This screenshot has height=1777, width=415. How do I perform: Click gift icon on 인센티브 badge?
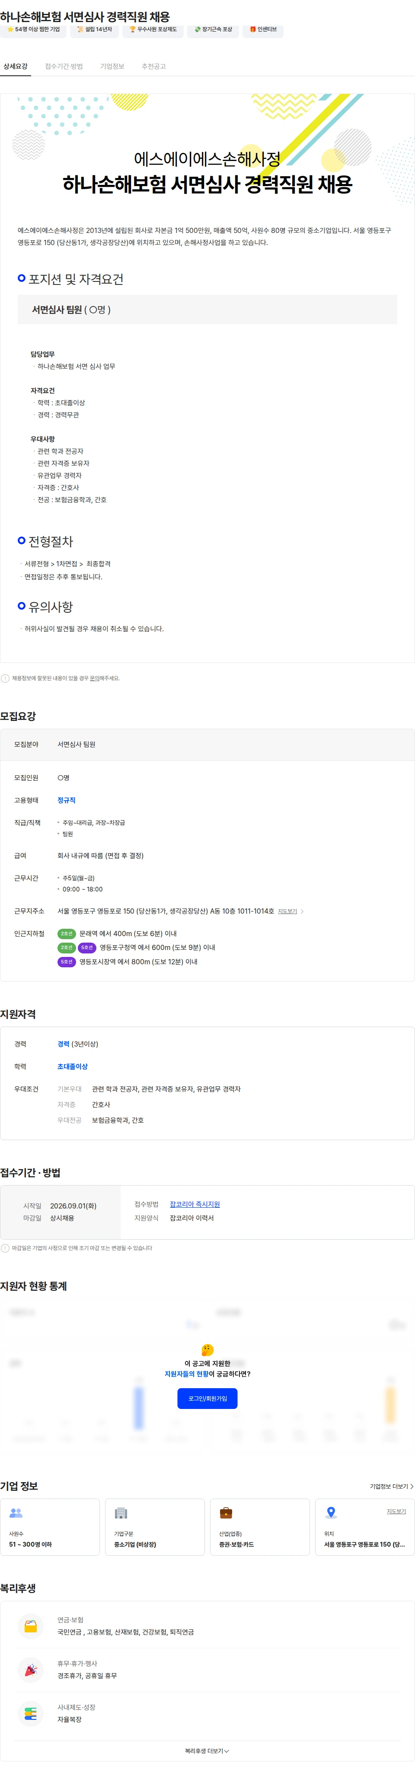tap(252, 30)
